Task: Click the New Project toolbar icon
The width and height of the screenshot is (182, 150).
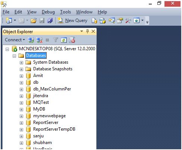Action: tap(9, 20)
